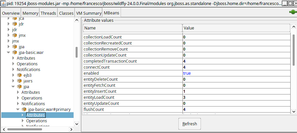Collapse the jpa-basic.war#primary node
This screenshot has width=297, height=133.
[18, 110]
